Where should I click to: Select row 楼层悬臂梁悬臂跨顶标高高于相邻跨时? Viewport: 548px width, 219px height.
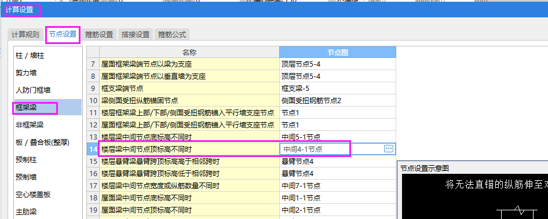point(189,162)
